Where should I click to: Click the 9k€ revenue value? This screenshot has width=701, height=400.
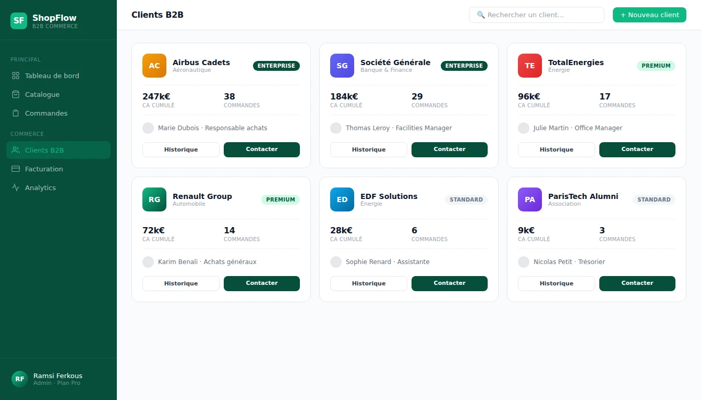[526, 230]
